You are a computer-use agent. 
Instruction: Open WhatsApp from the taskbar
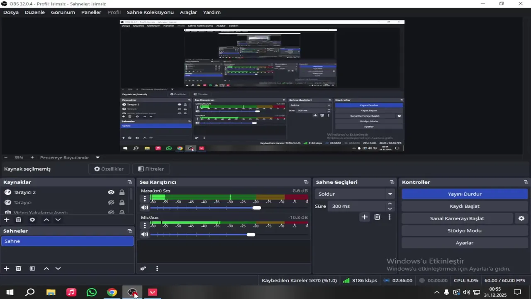pyautogui.click(x=92, y=292)
